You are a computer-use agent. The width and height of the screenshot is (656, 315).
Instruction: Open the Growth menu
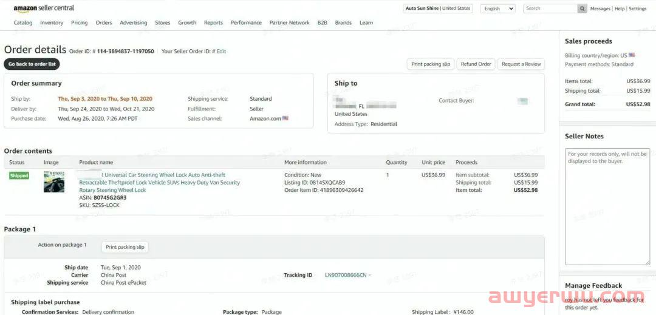(187, 22)
